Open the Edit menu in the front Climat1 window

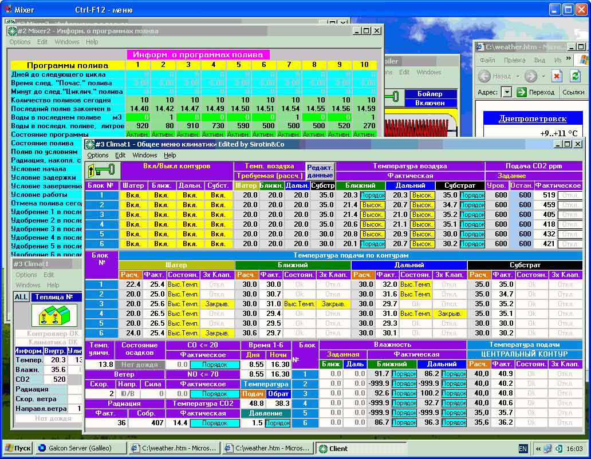coord(120,155)
